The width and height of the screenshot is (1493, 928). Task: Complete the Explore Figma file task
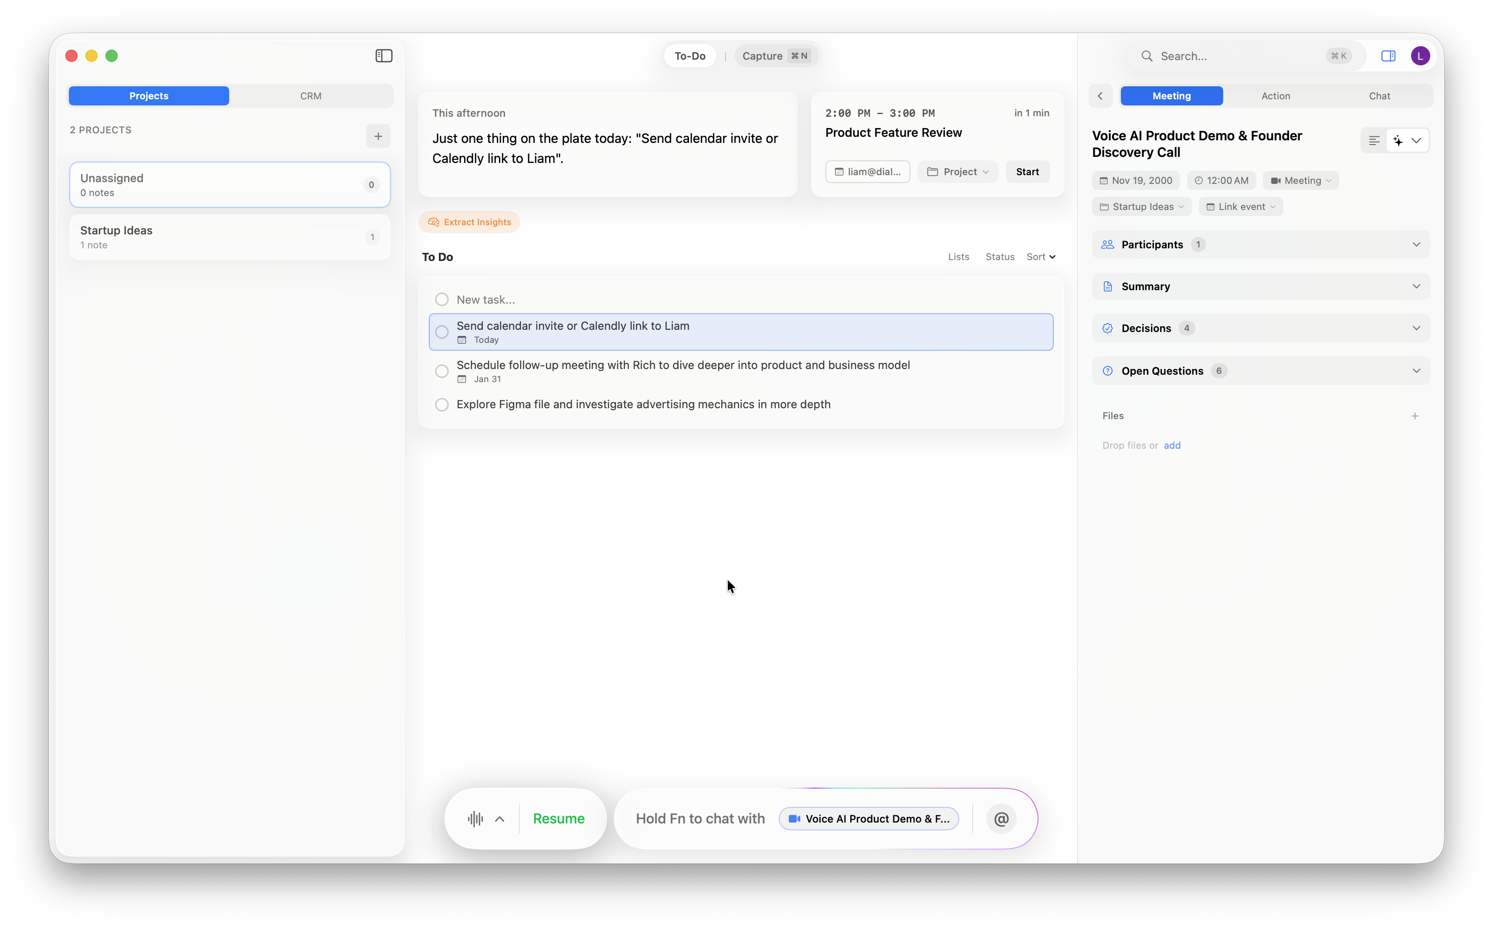click(x=441, y=404)
